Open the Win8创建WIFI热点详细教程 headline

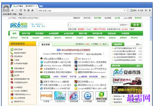pyautogui.click(x=76, y=50)
